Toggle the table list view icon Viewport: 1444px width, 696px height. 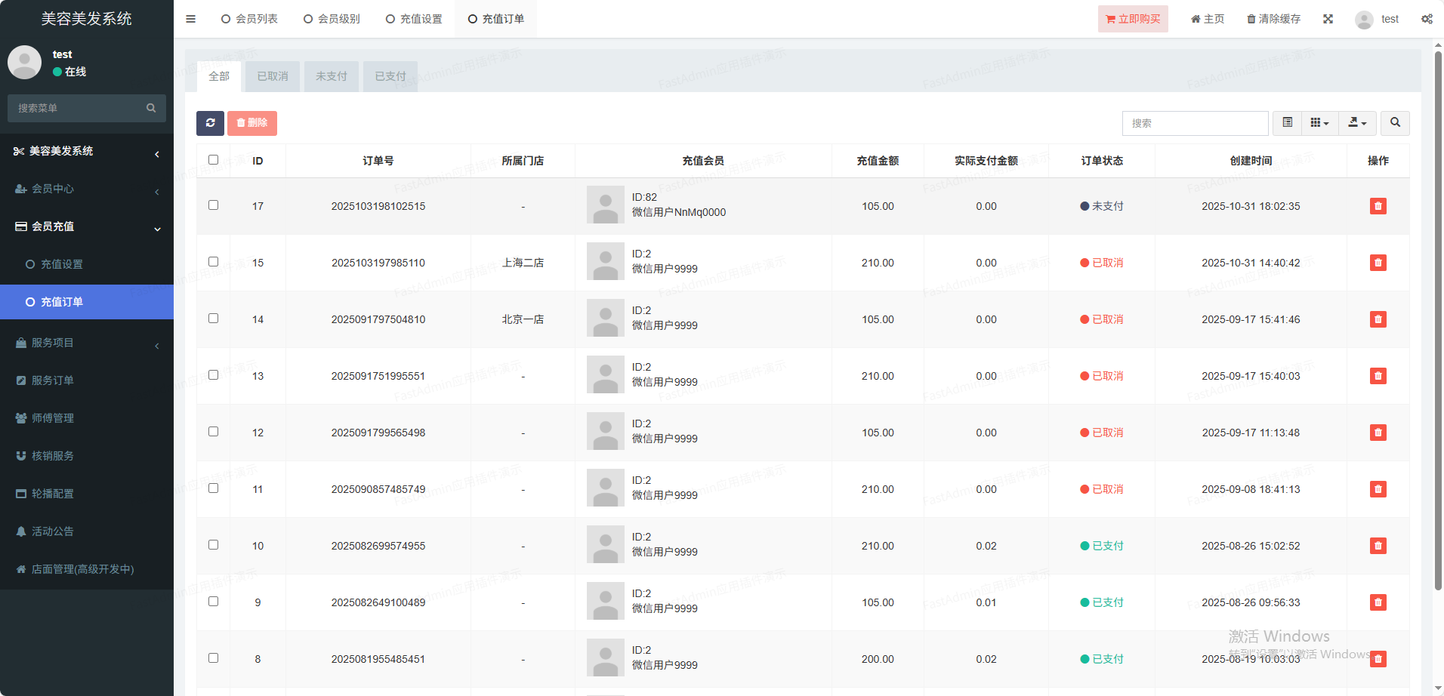pyautogui.click(x=1288, y=123)
